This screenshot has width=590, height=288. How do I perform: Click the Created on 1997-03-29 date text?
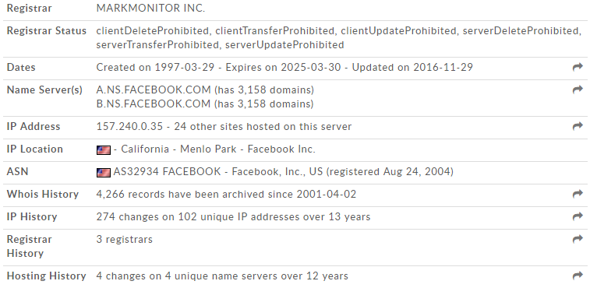155,67
